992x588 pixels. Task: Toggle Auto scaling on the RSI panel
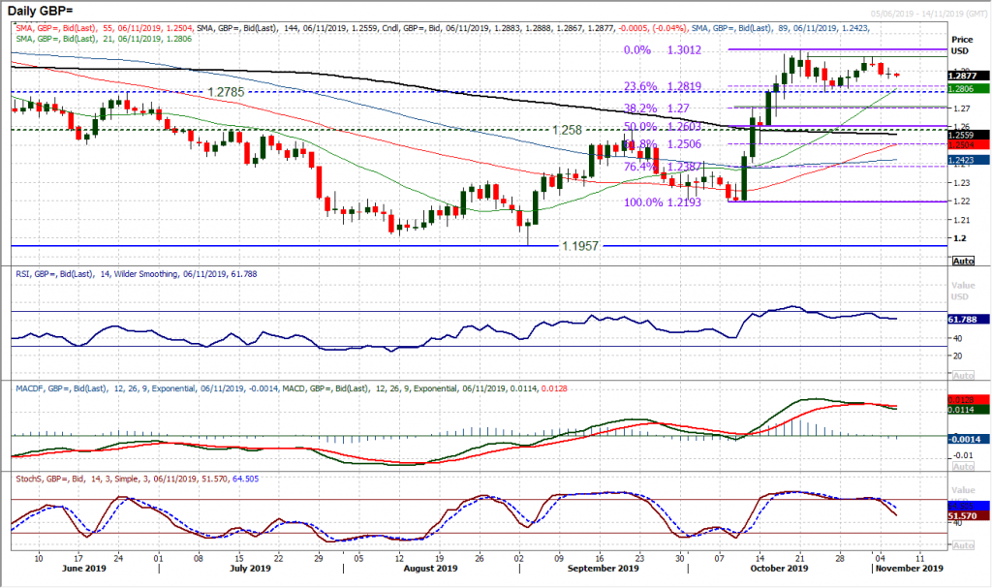(x=963, y=374)
